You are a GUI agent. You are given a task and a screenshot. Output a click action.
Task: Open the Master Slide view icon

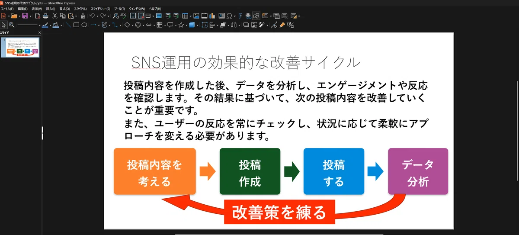(x=159, y=16)
